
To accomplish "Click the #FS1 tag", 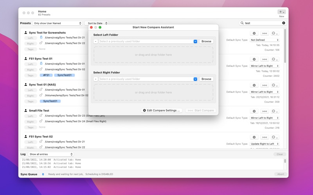I will [46, 75].
